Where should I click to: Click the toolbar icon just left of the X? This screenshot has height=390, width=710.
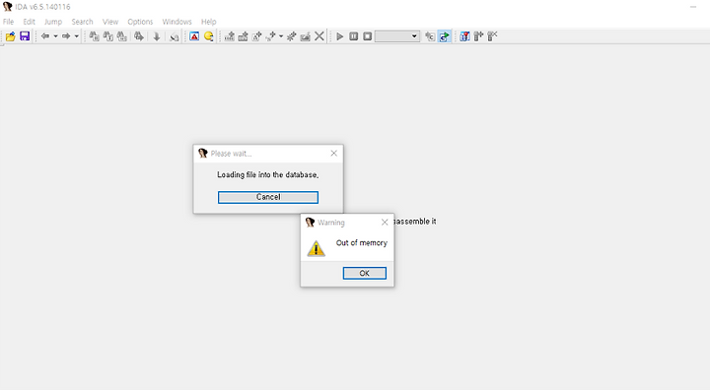[305, 36]
